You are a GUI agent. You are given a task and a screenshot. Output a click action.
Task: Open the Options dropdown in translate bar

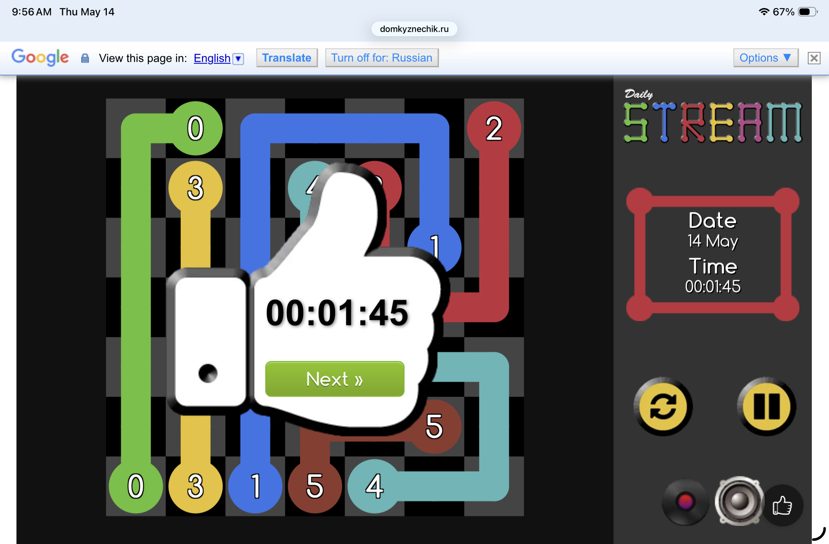[x=765, y=58]
